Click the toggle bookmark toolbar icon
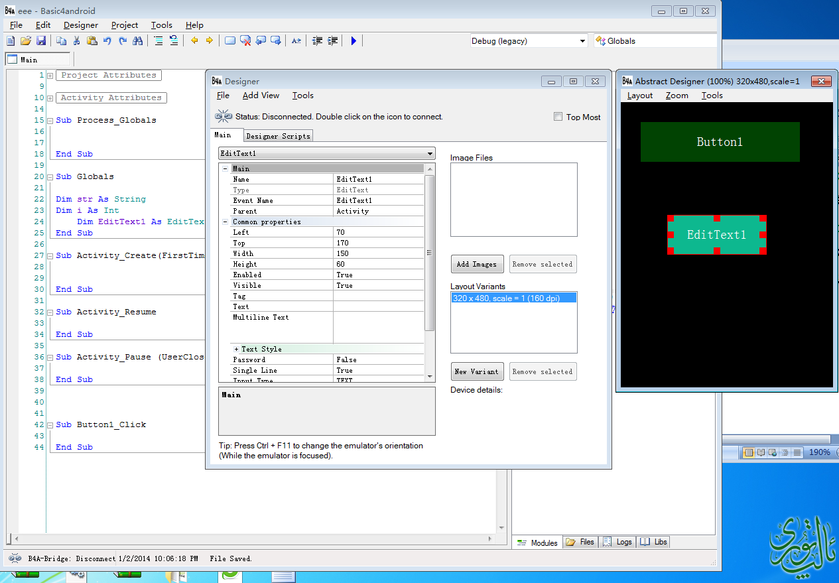 pos(230,41)
